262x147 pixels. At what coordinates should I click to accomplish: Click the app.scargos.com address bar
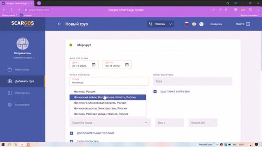point(39,10)
